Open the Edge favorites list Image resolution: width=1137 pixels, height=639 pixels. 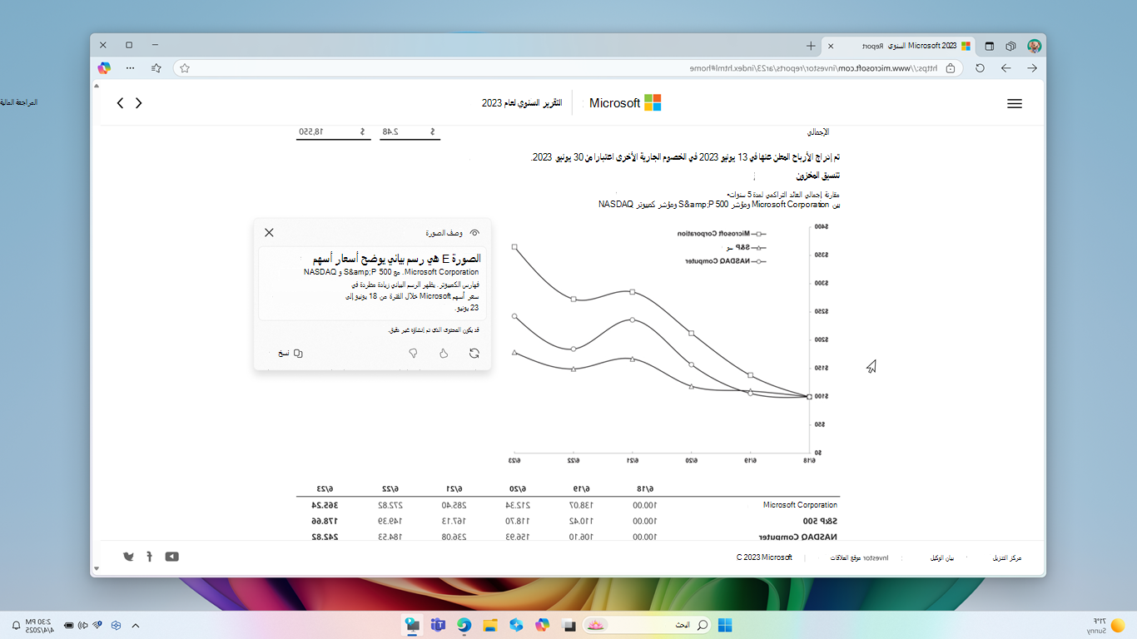click(x=156, y=68)
